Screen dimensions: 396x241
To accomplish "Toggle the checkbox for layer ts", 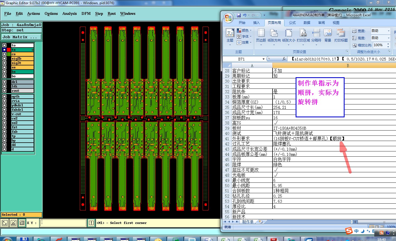I will click(x=4, y=50).
